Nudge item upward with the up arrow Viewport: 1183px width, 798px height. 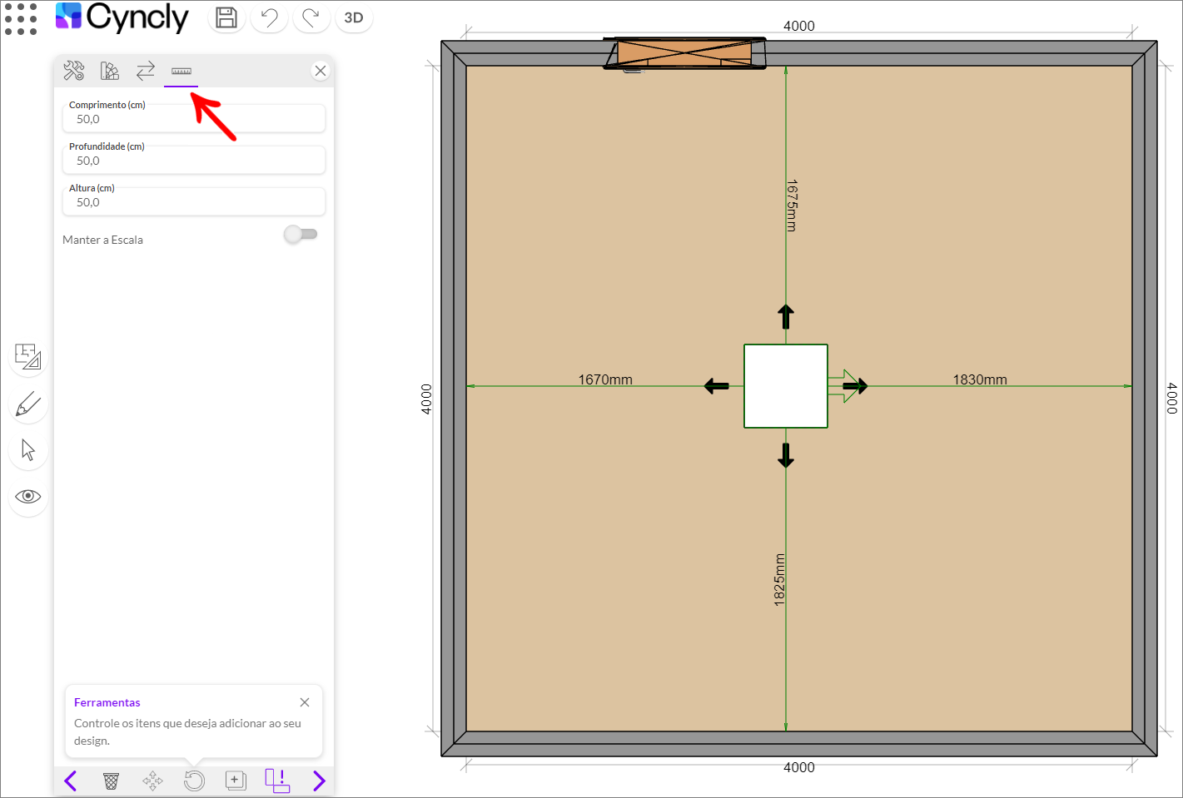click(x=786, y=317)
